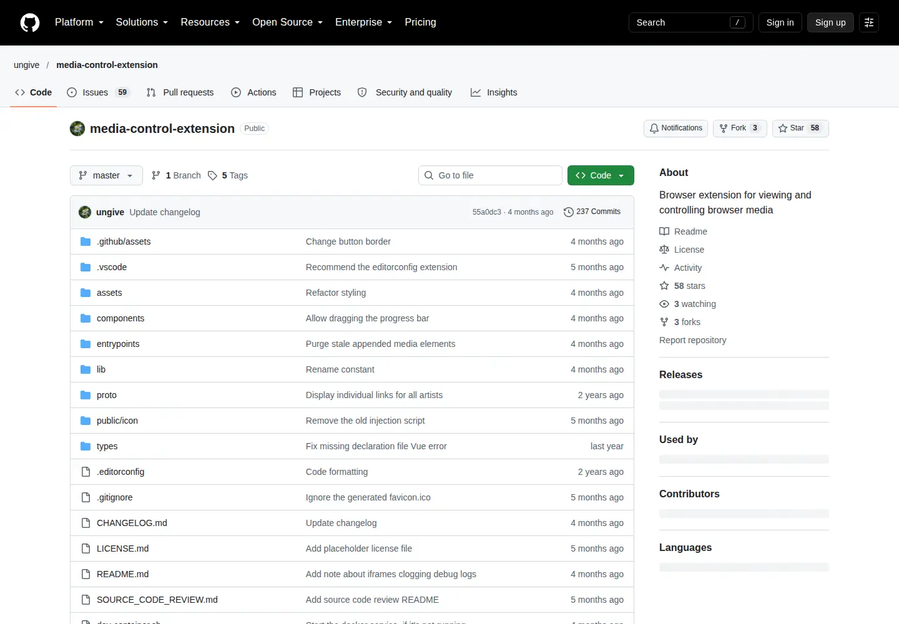Click the star icon beside 58 stars
Viewport: 899px width, 624px height.
pyautogui.click(x=664, y=286)
